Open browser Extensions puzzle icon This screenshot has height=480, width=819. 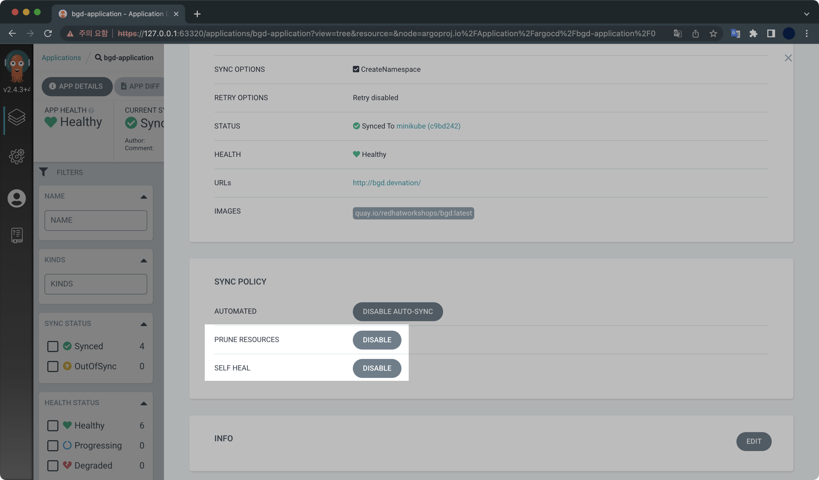753,34
